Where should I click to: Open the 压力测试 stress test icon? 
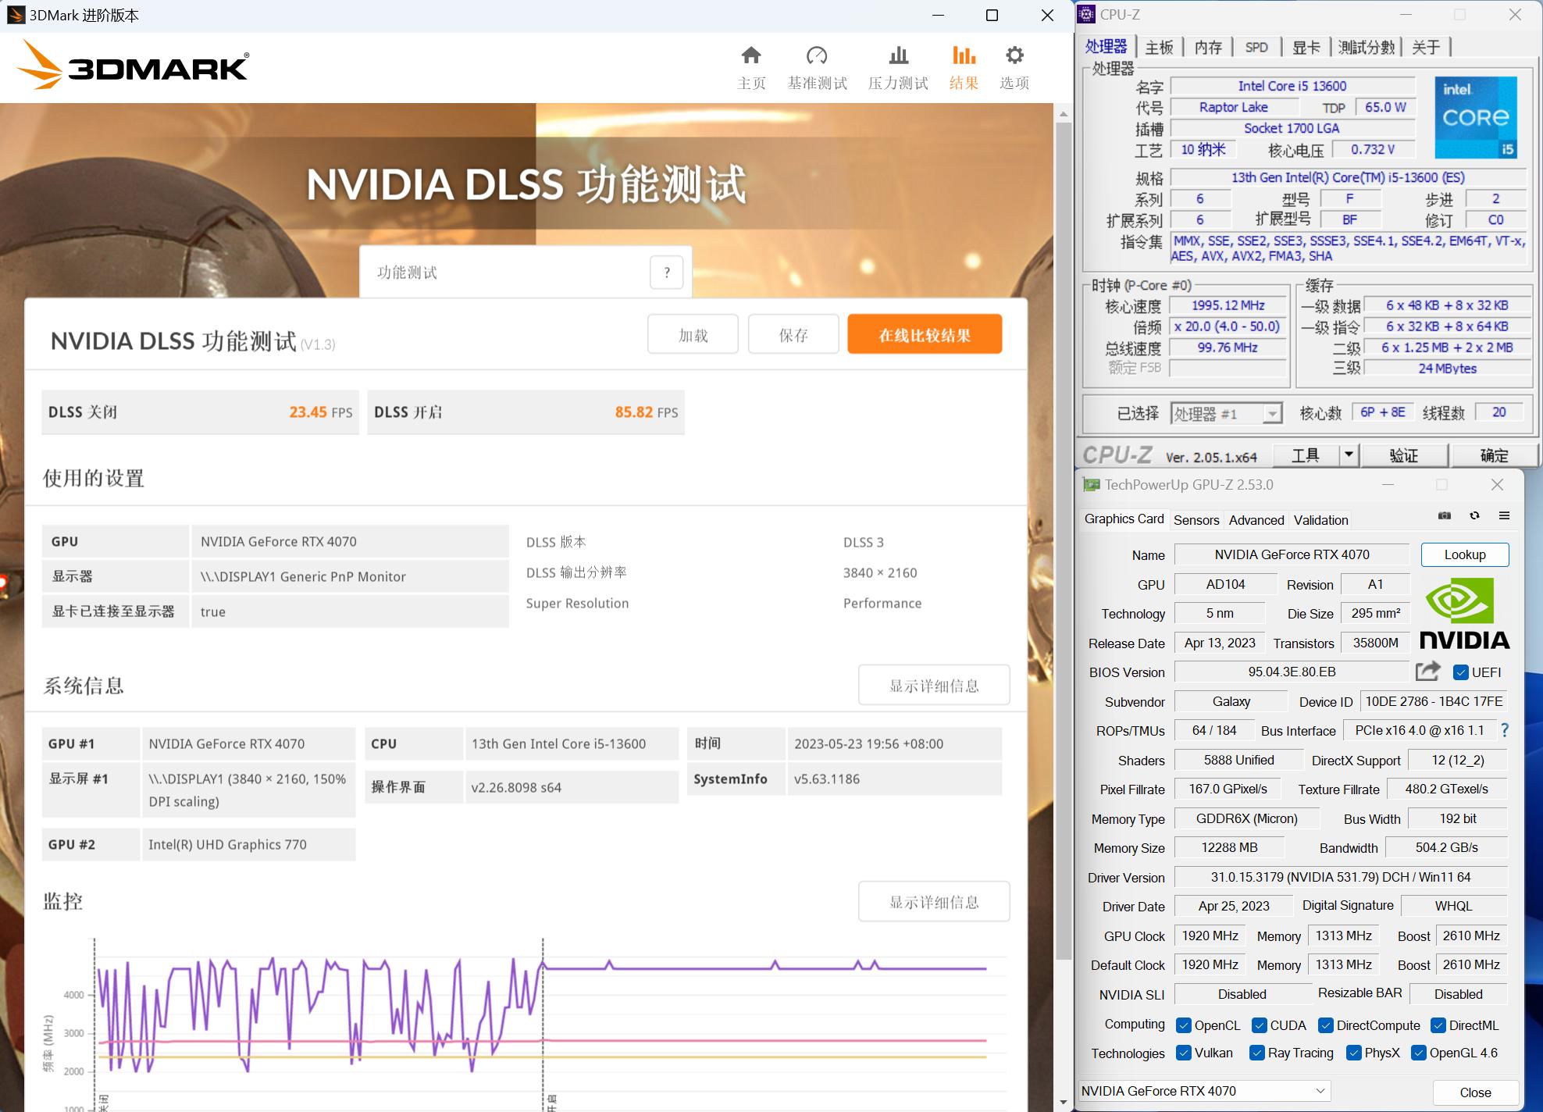[x=897, y=55]
